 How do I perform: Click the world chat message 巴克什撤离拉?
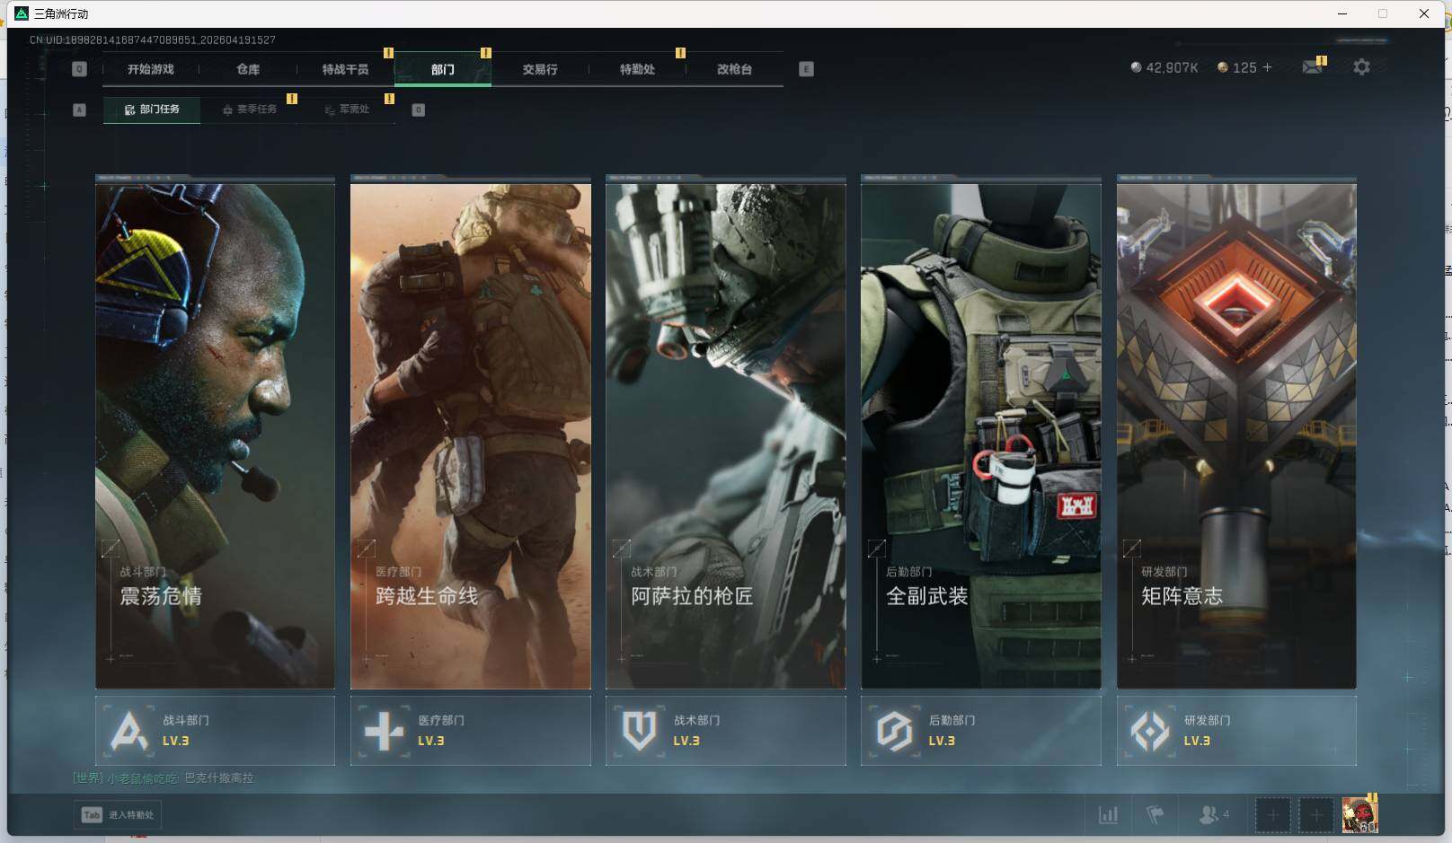[219, 778]
